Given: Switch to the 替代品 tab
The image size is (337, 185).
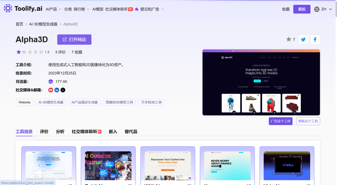Looking at the screenshot, I should (131, 131).
